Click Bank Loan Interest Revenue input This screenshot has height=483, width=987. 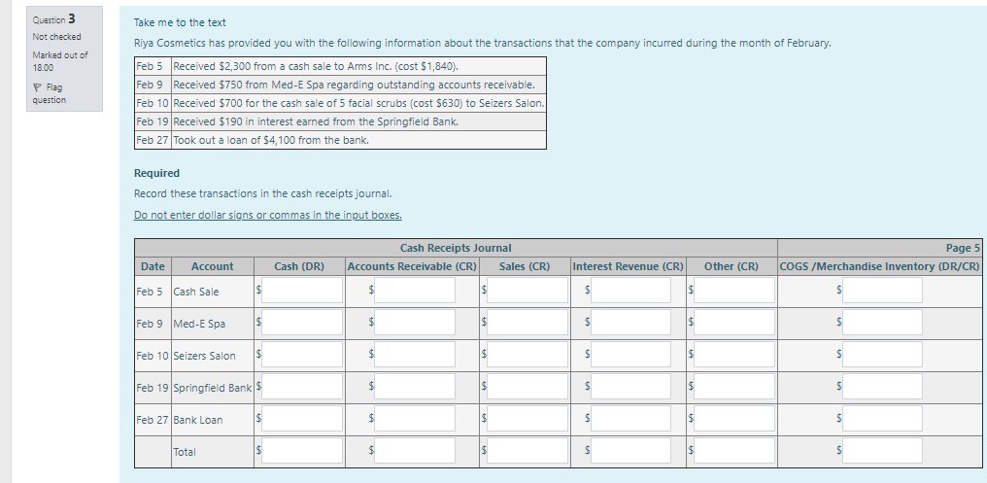(x=630, y=419)
